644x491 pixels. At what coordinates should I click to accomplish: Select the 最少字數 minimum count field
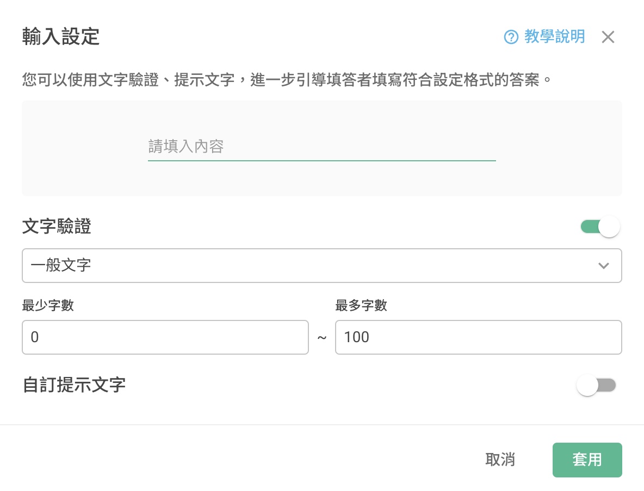(165, 337)
